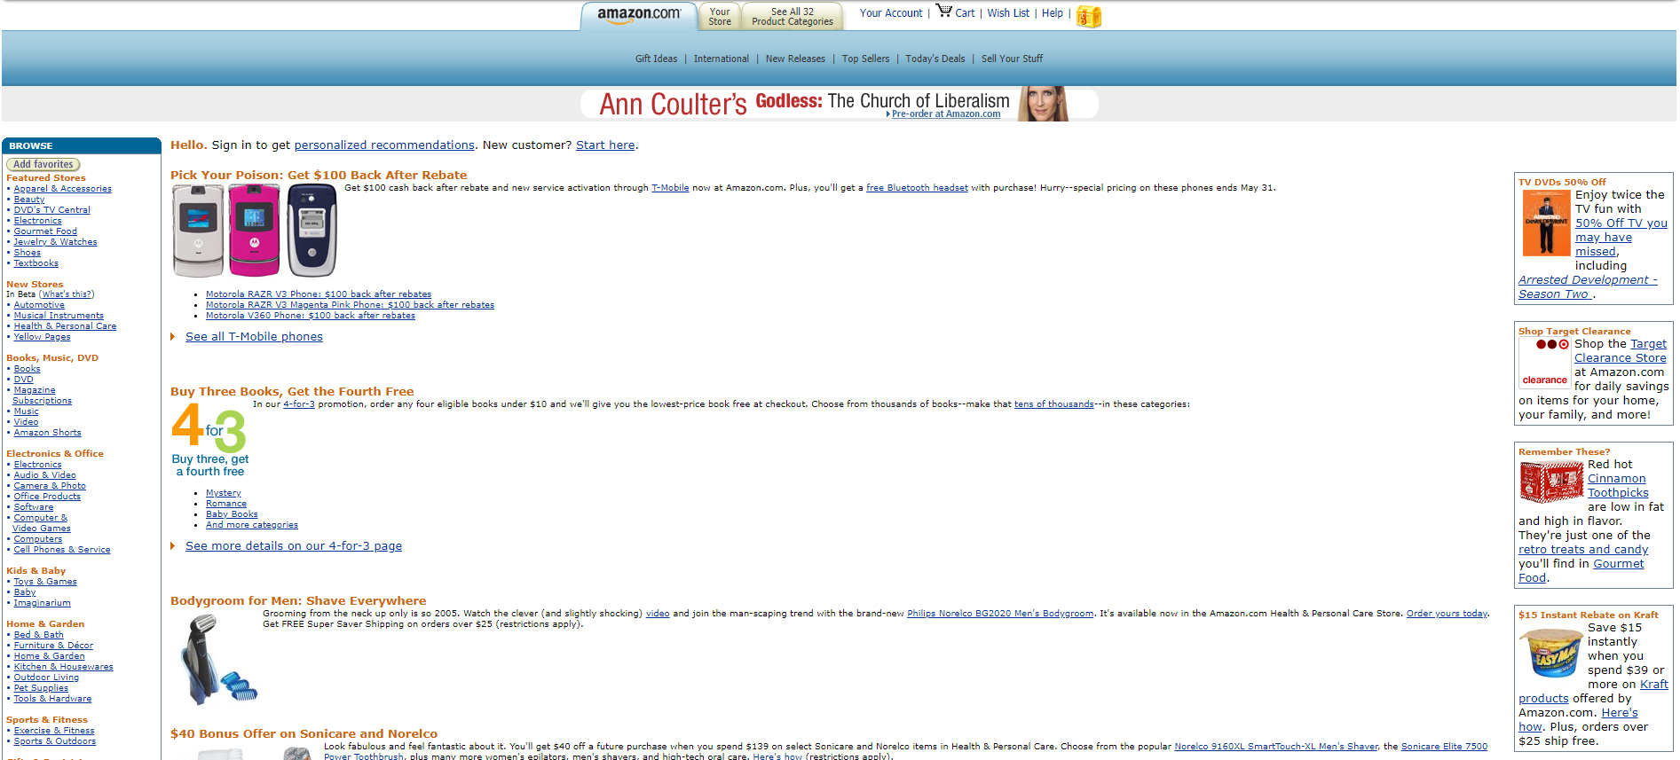Viewport: 1680px width, 760px height.
Task: Select New Releases in navigation bar
Action: [795, 59]
